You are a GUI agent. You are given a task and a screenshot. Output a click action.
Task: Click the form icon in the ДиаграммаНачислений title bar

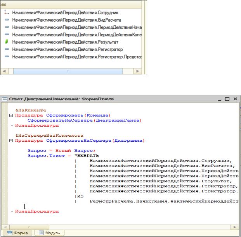click(5, 99)
